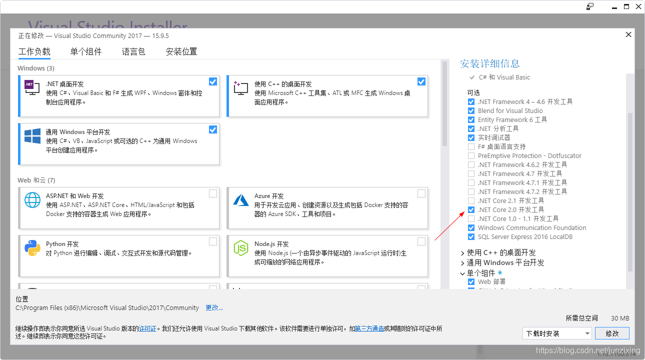Switch to the 安装位置 tab
Image resolution: width=645 pixels, height=360 pixels.
coord(181,51)
